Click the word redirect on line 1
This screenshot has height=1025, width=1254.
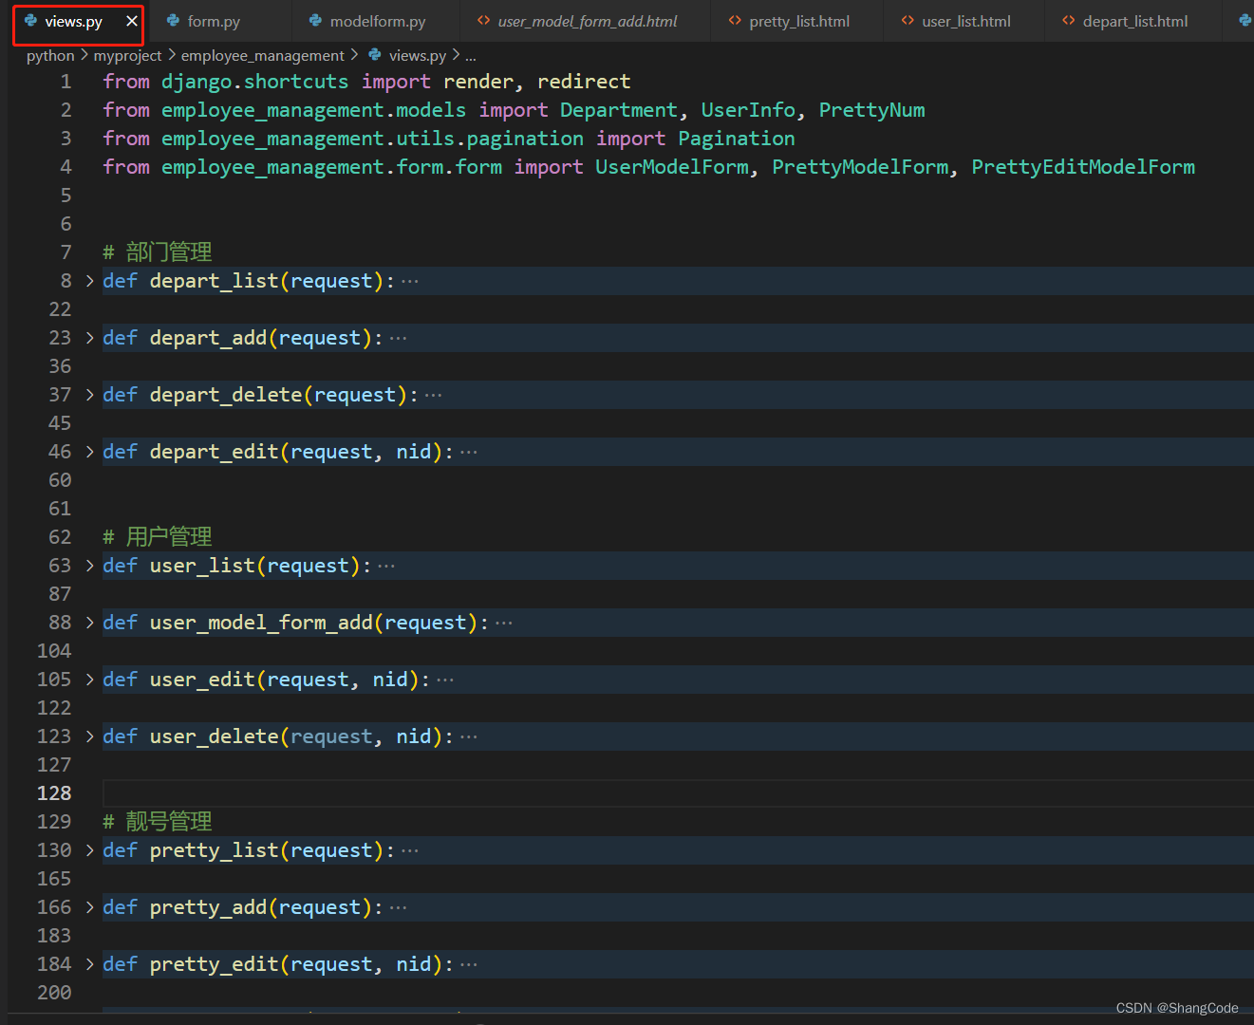click(x=584, y=82)
